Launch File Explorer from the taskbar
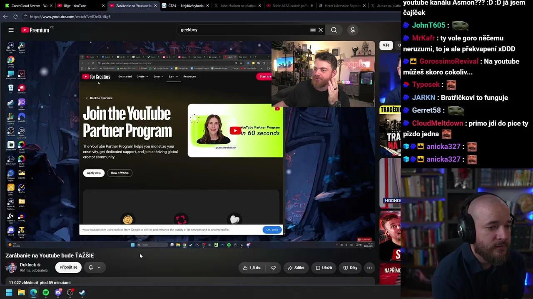The width and height of the screenshot is (533, 299). click(x=21, y=292)
